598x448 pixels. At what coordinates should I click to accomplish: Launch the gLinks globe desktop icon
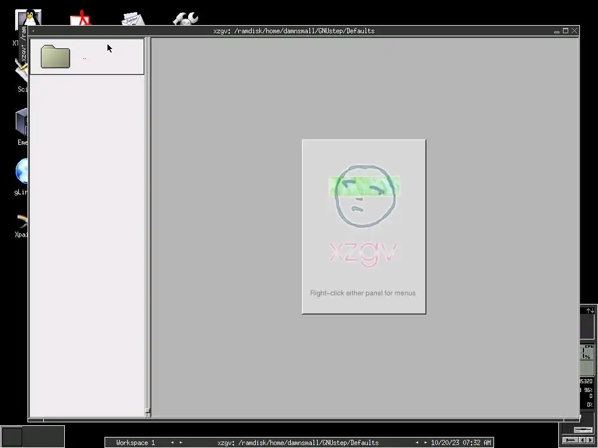22,171
